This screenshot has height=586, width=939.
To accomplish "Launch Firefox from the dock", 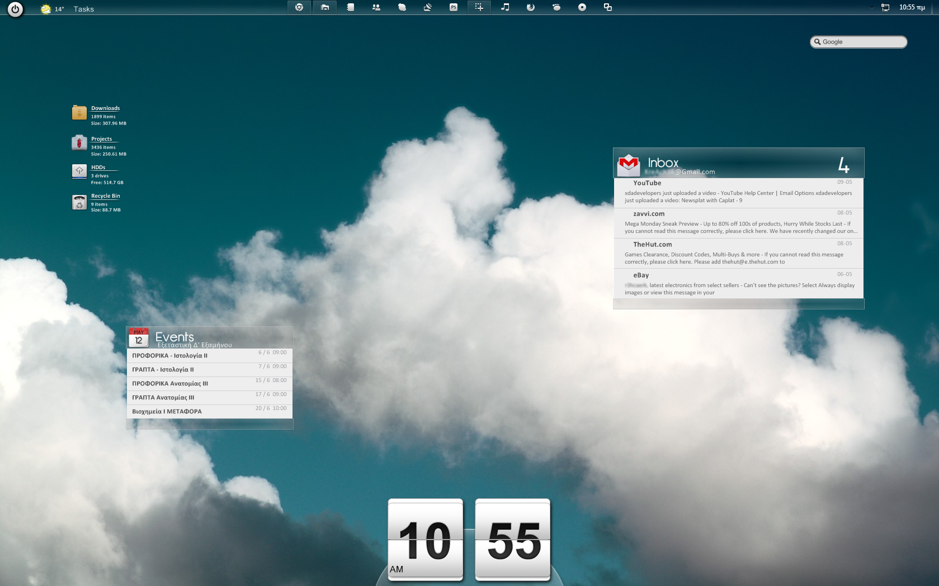I will (531, 7).
